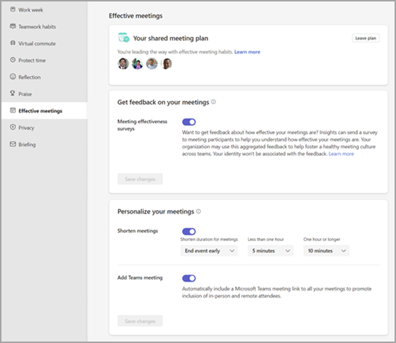The image size is (396, 343).
Task: Click the Protect time clock icon
Action: [x=13, y=60]
